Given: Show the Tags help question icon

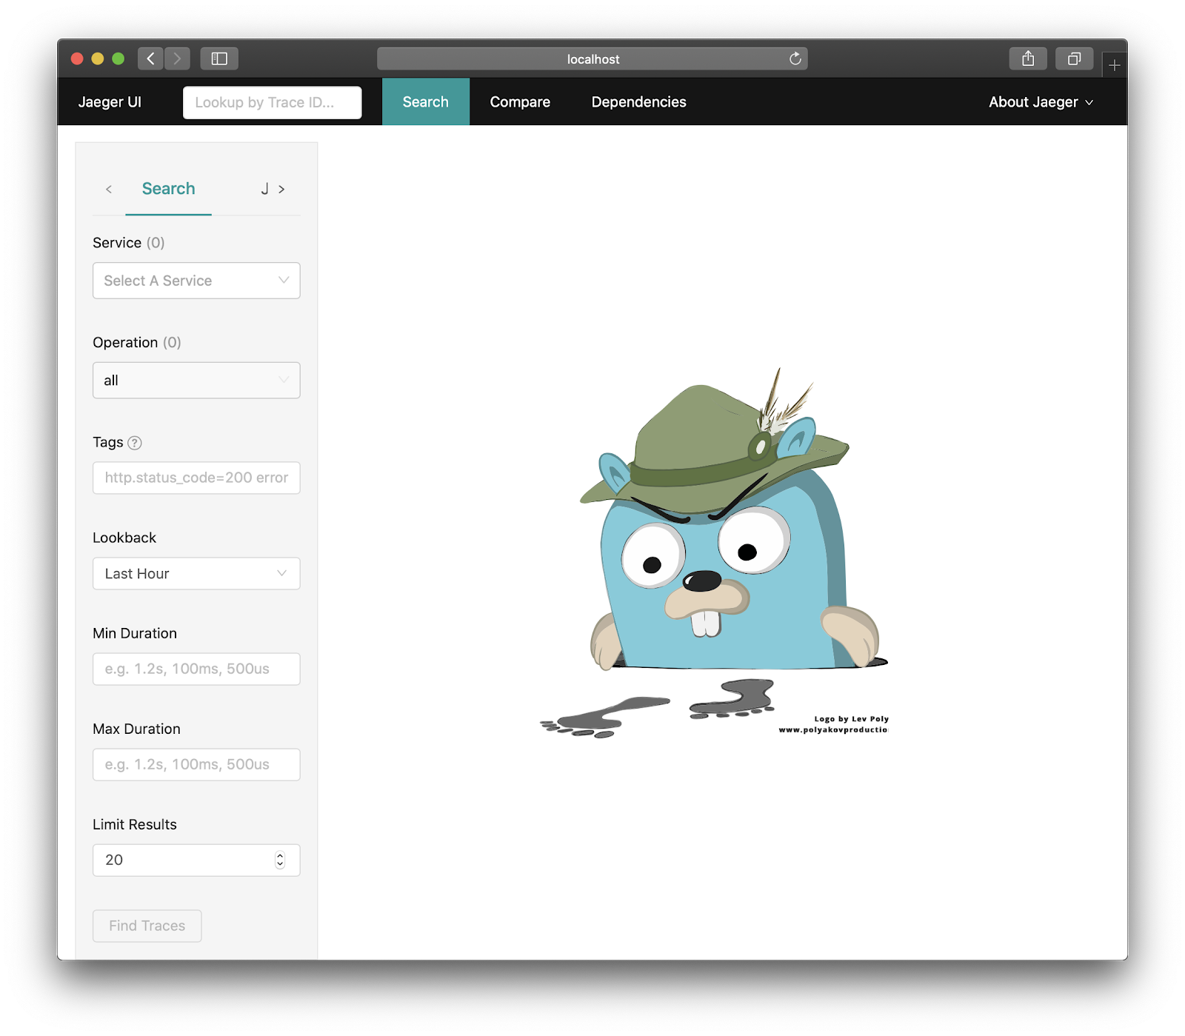Looking at the screenshot, I should [x=135, y=443].
